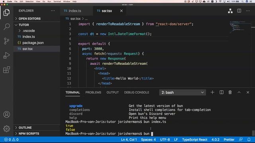The width and height of the screenshot is (255, 143).
Task: Open the Spotlight search icon in the menu bar
Action: pos(243,2)
